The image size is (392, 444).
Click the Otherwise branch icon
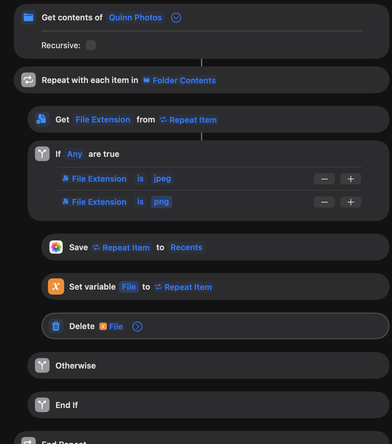click(x=42, y=365)
